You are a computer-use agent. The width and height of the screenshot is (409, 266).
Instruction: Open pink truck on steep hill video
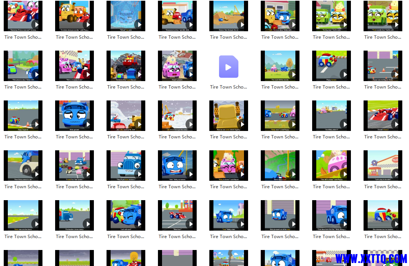(x=331, y=165)
